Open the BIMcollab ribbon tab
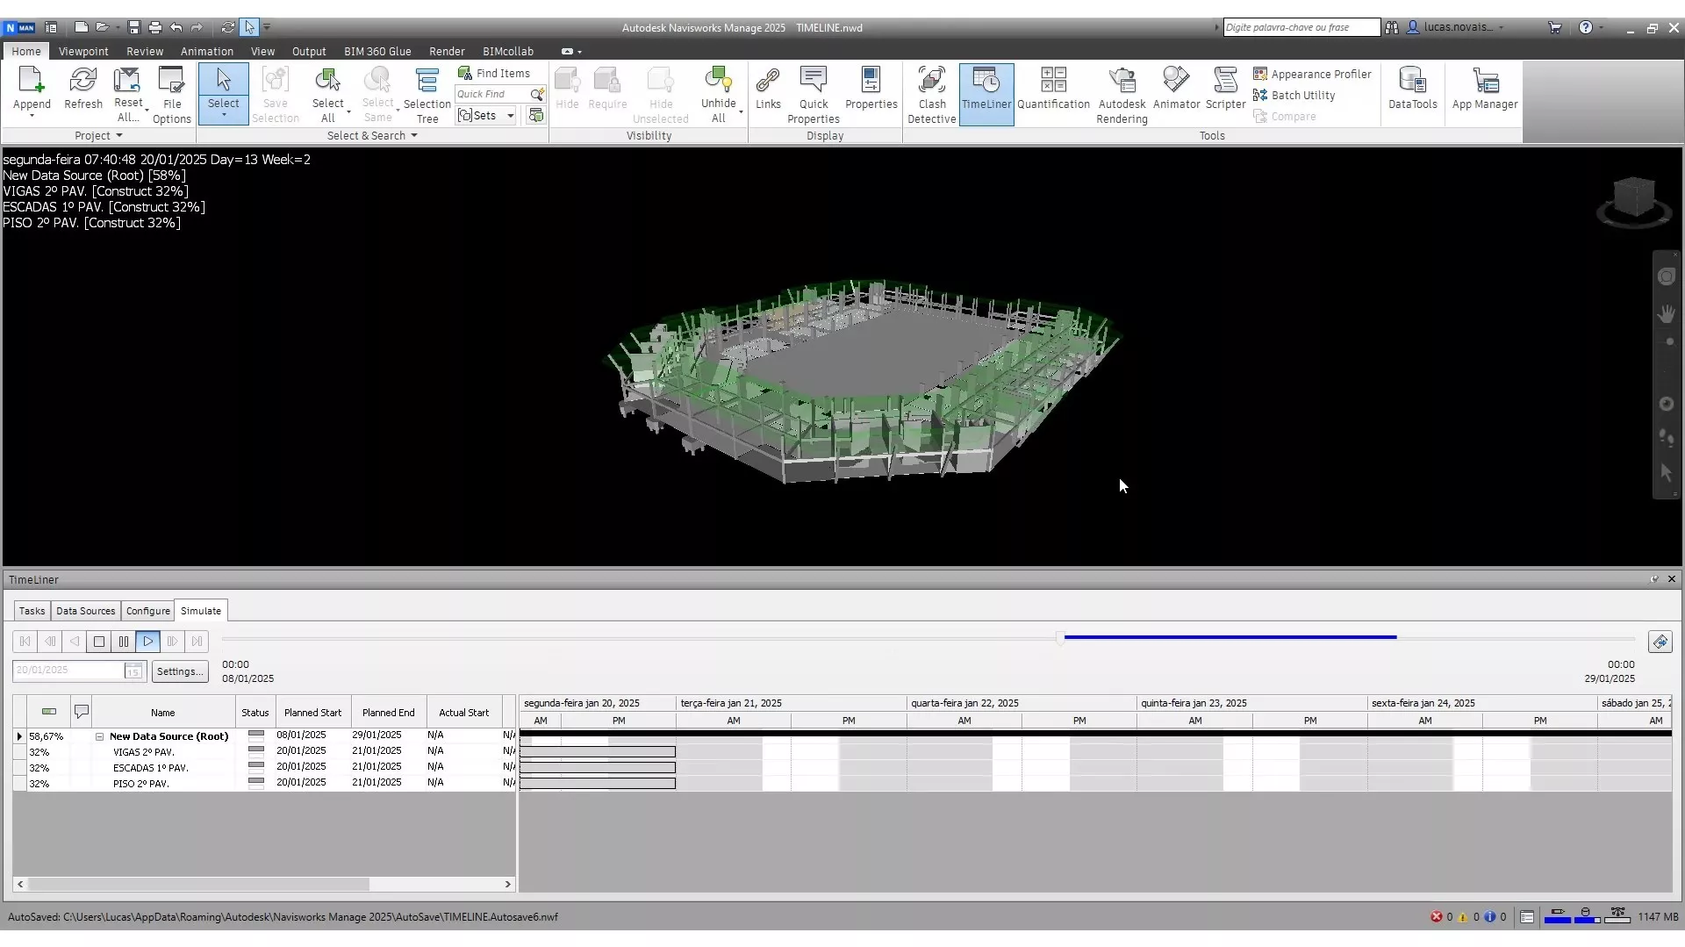1685x947 pixels. point(507,52)
